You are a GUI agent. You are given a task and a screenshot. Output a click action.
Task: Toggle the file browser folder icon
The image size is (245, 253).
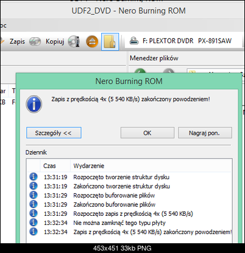coord(110,41)
